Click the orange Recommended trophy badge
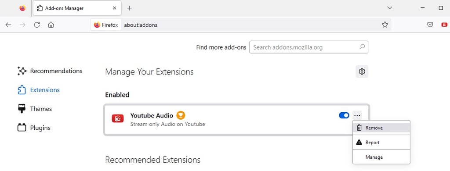The height and width of the screenshot is (171, 450). click(x=181, y=115)
